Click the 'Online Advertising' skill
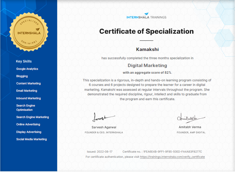235x172 pixels. [28, 124]
